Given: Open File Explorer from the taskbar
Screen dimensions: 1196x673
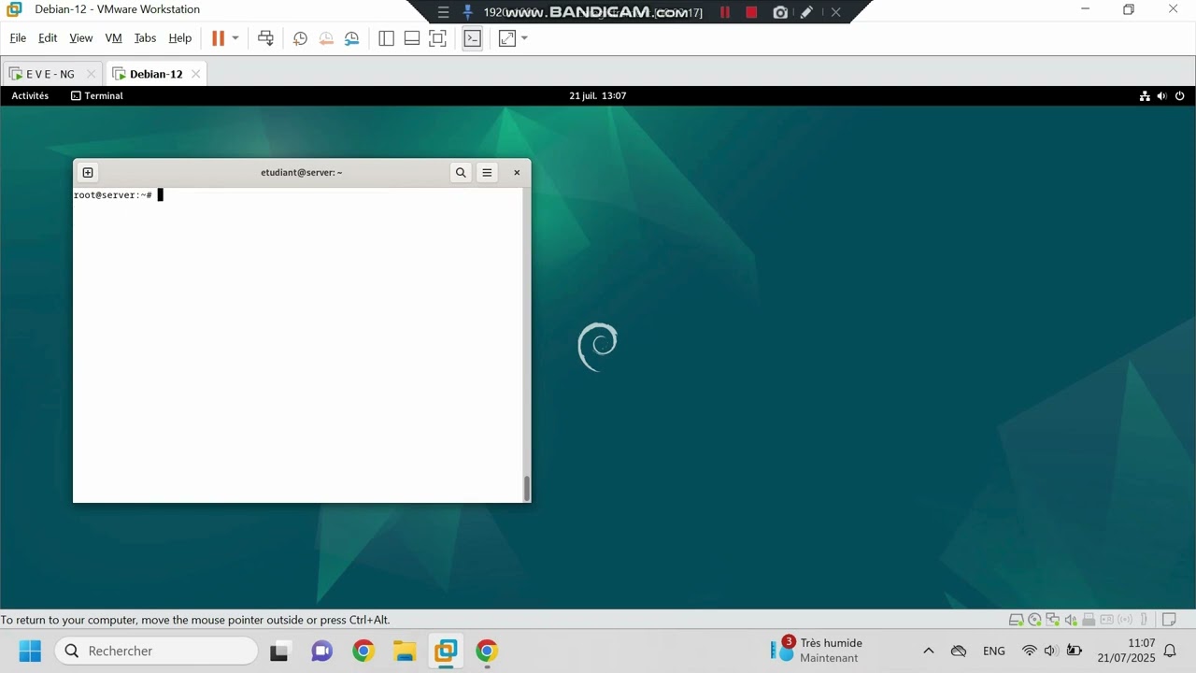Looking at the screenshot, I should point(404,651).
